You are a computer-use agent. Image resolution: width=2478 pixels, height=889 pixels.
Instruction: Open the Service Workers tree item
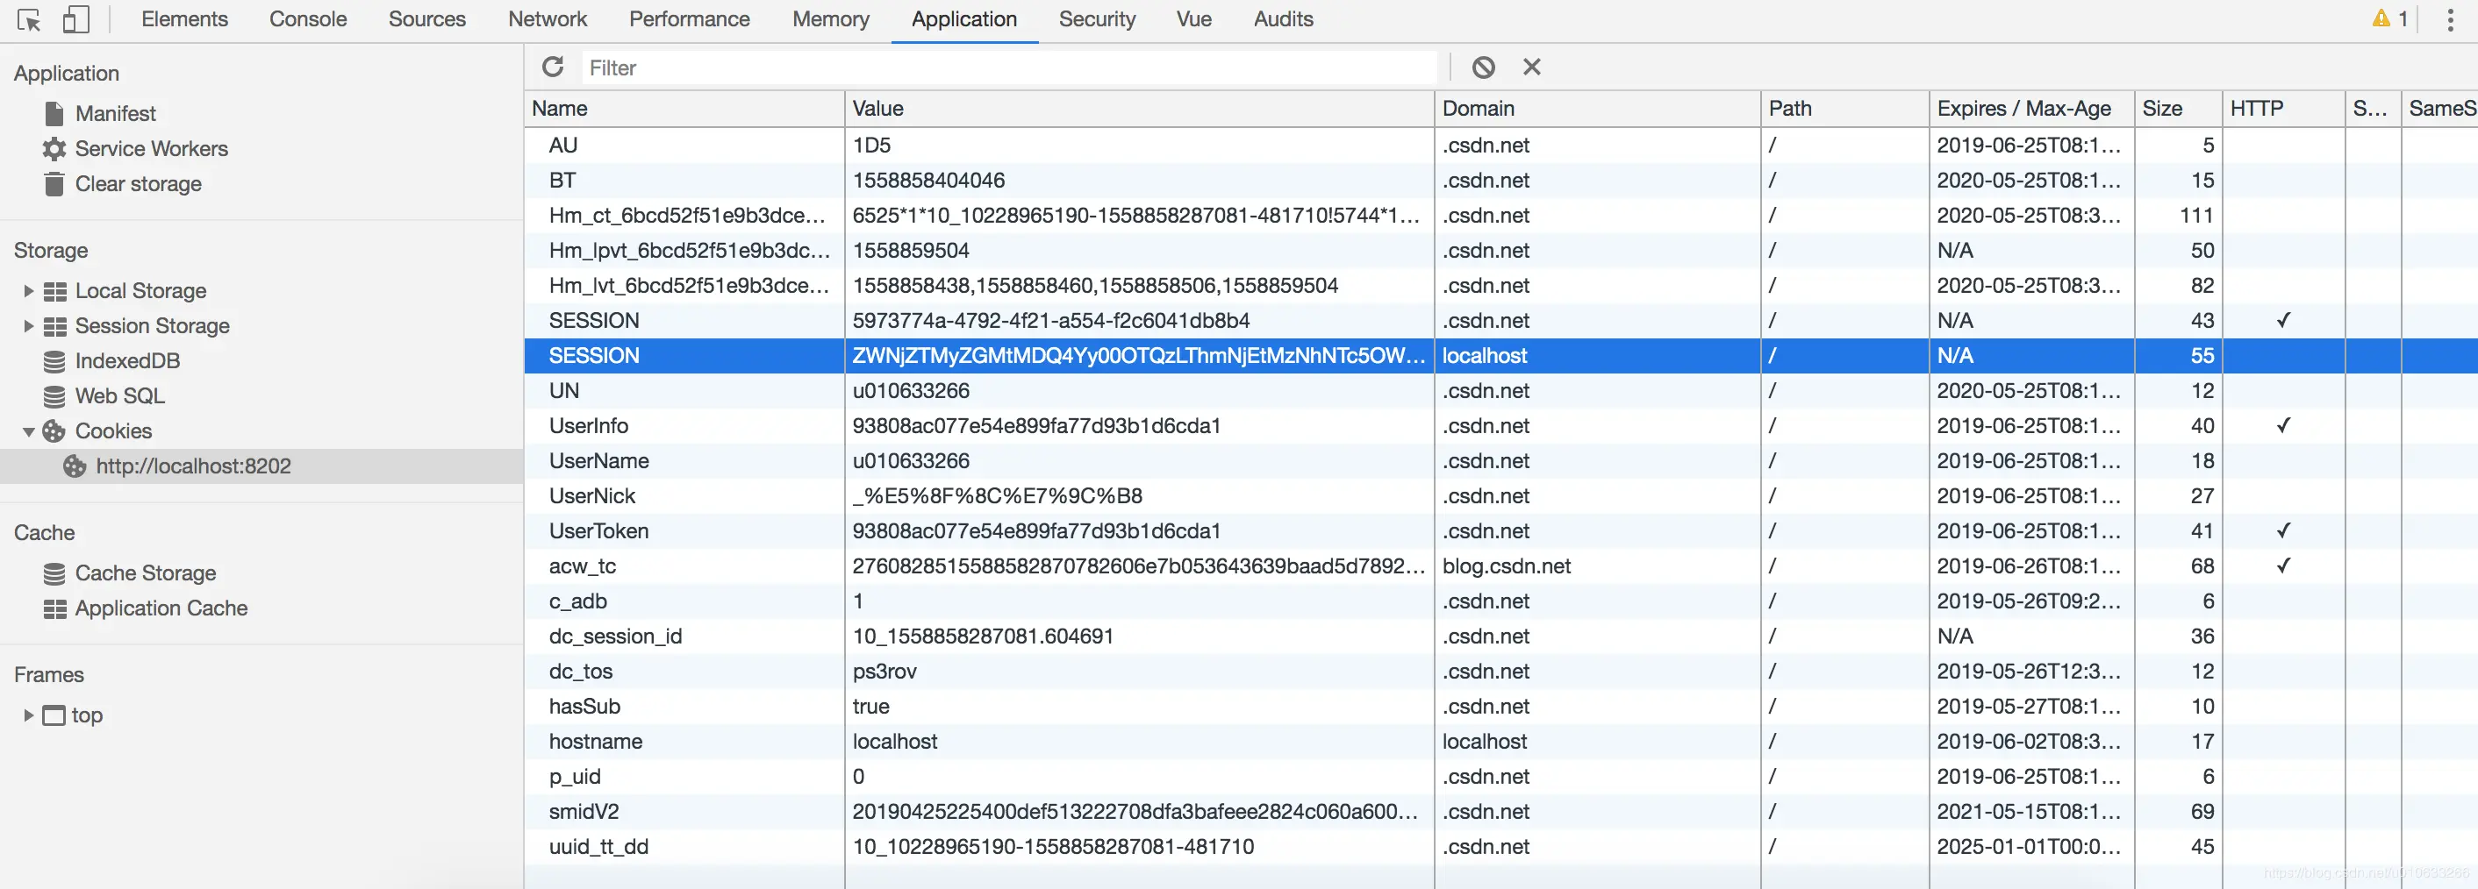pyautogui.click(x=152, y=149)
